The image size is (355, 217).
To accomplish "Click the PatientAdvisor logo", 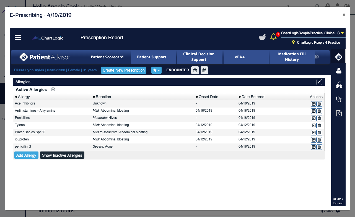I will coord(45,57).
